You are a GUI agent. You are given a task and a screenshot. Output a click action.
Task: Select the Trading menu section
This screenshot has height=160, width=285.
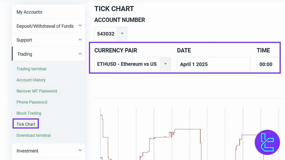tap(25, 54)
